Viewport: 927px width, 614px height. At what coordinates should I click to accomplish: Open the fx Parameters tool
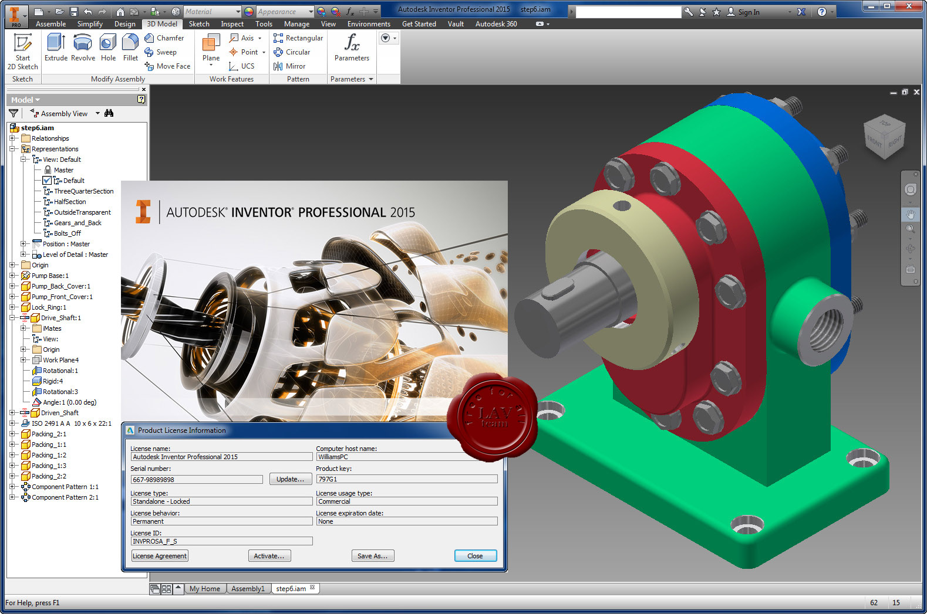[352, 48]
